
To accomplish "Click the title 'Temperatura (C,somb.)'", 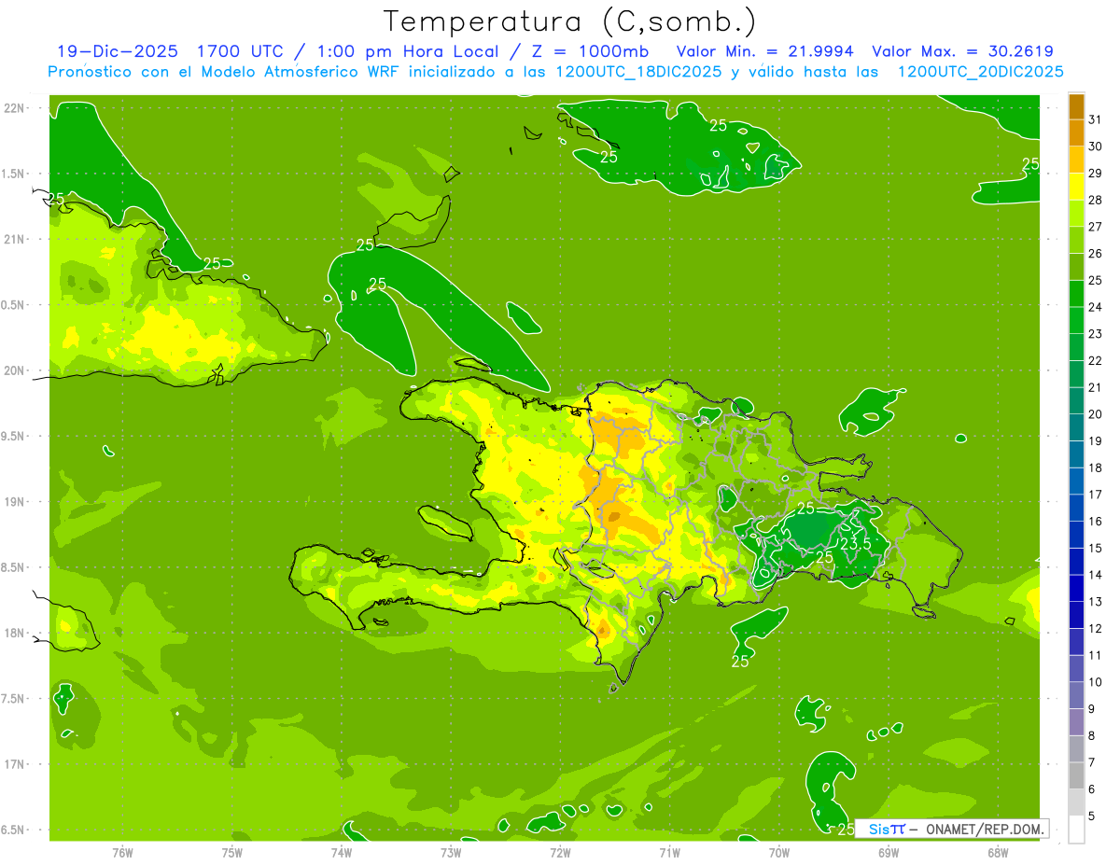I will 570,21.
